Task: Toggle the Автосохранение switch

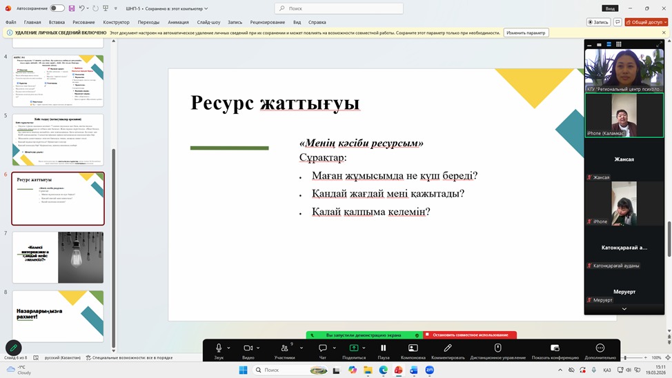Action: coord(57,8)
